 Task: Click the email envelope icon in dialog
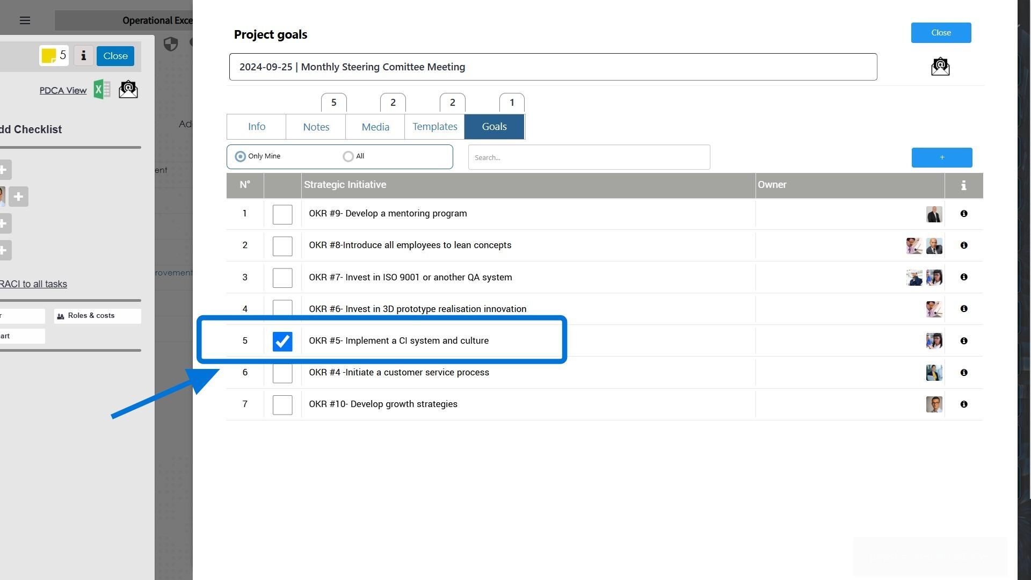click(940, 67)
